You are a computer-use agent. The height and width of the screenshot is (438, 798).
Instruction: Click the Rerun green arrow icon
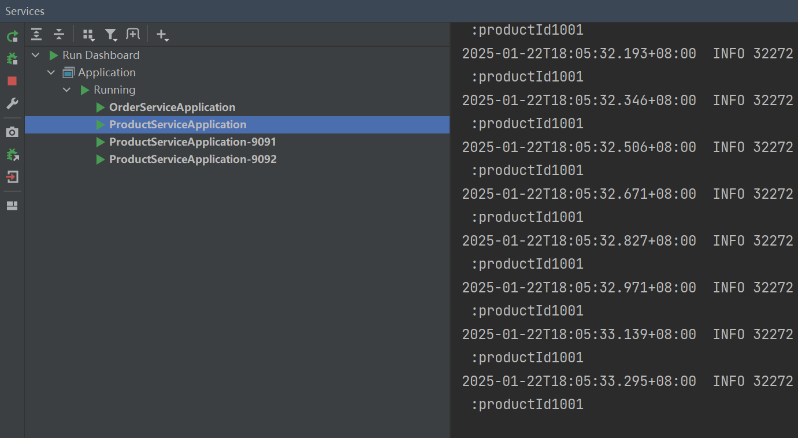tap(12, 37)
